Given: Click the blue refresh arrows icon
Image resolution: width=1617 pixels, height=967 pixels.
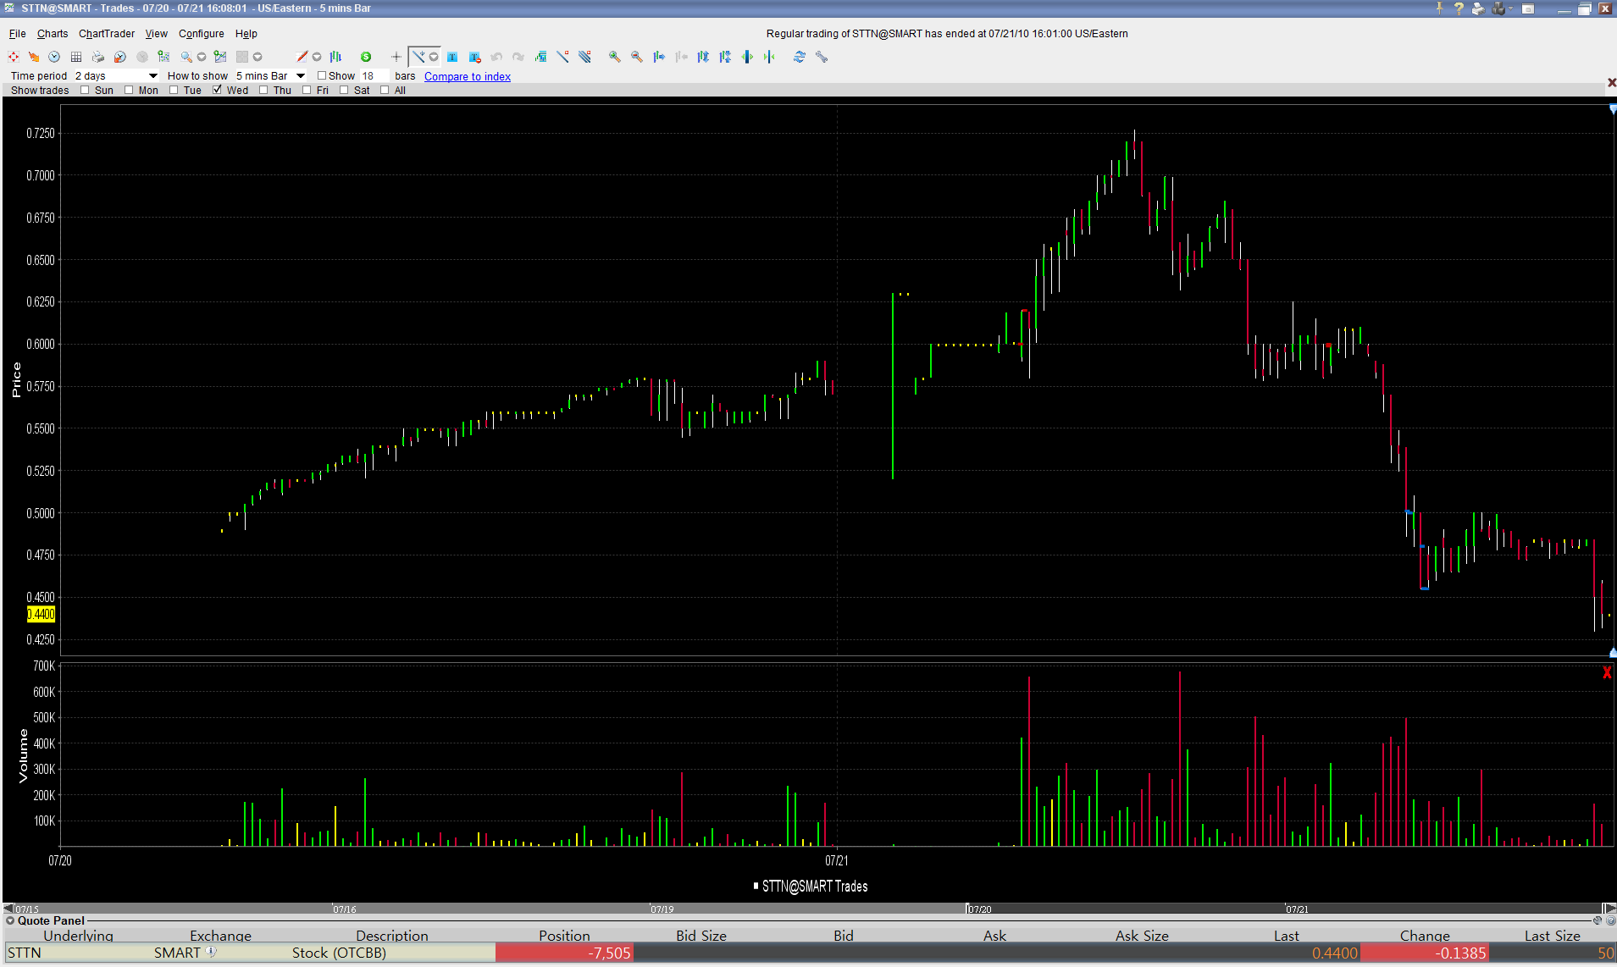Looking at the screenshot, I should 799,57.
